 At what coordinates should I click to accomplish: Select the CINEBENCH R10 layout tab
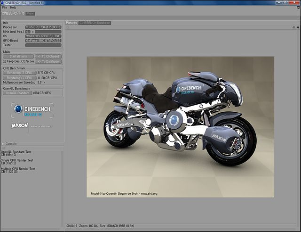point(13,13)
